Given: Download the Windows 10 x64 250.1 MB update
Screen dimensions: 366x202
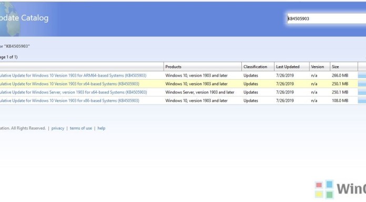Looking at the screenshot, I should point(362,84).
